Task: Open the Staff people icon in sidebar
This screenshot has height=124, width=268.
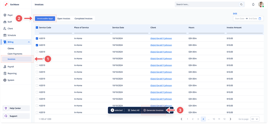Action: (5, 22)
